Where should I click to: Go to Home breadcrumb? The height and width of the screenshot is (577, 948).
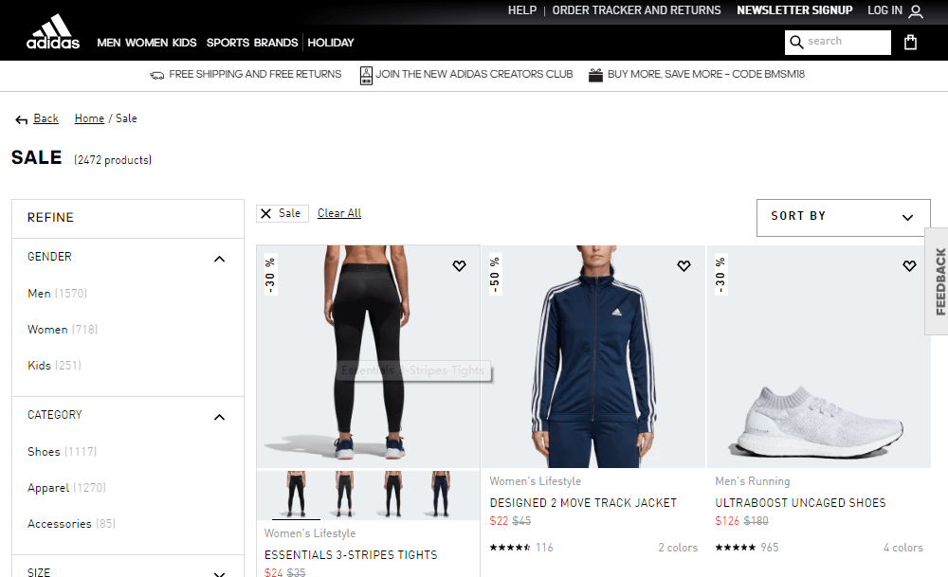click(x=89, y=118)
